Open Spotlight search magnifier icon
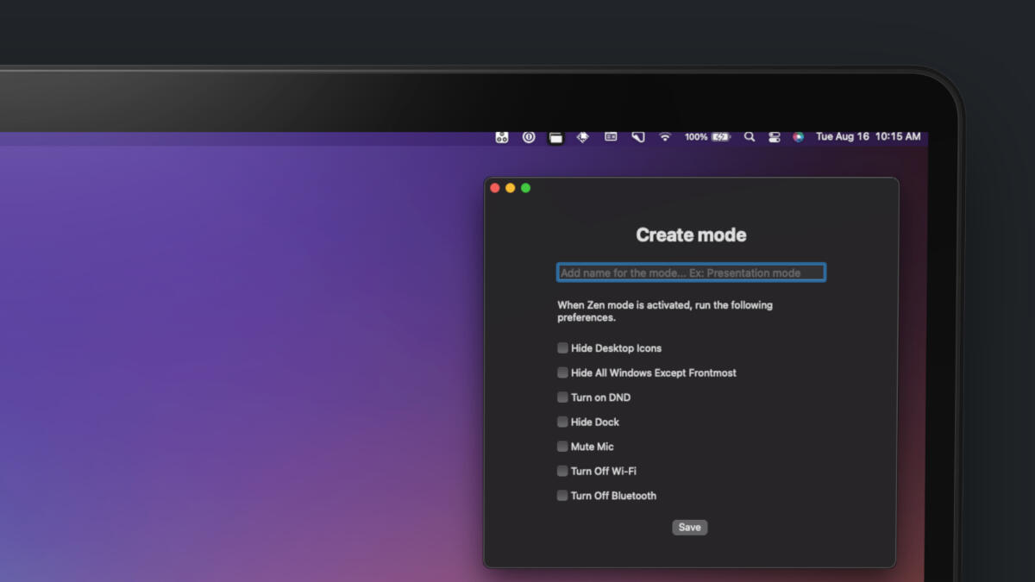This screenshot has width=1035, height=582. tap(750, 137)
